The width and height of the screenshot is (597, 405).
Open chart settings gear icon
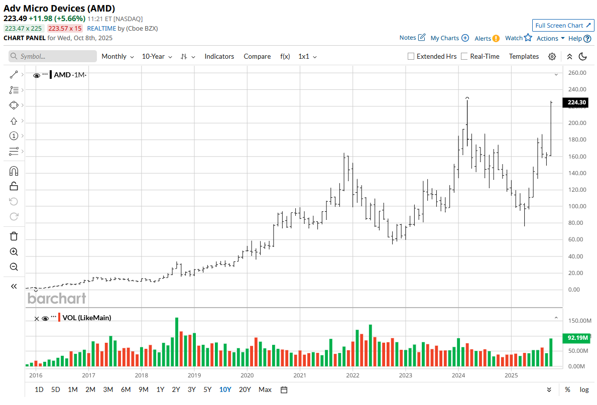(552, 56)
